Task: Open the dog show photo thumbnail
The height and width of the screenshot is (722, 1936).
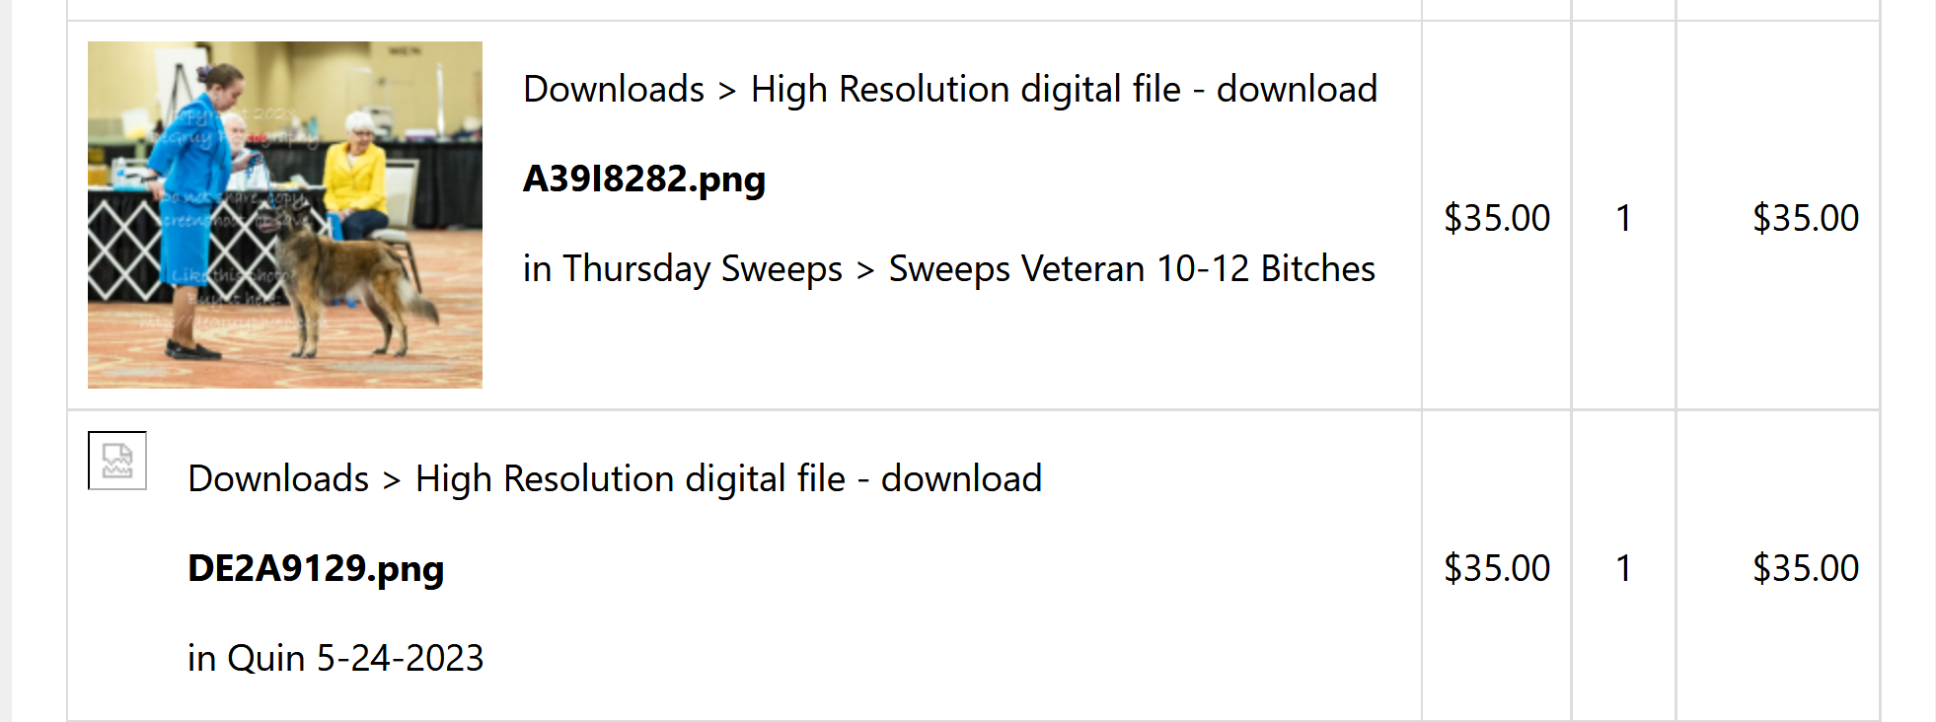Action: pos(285,215)
